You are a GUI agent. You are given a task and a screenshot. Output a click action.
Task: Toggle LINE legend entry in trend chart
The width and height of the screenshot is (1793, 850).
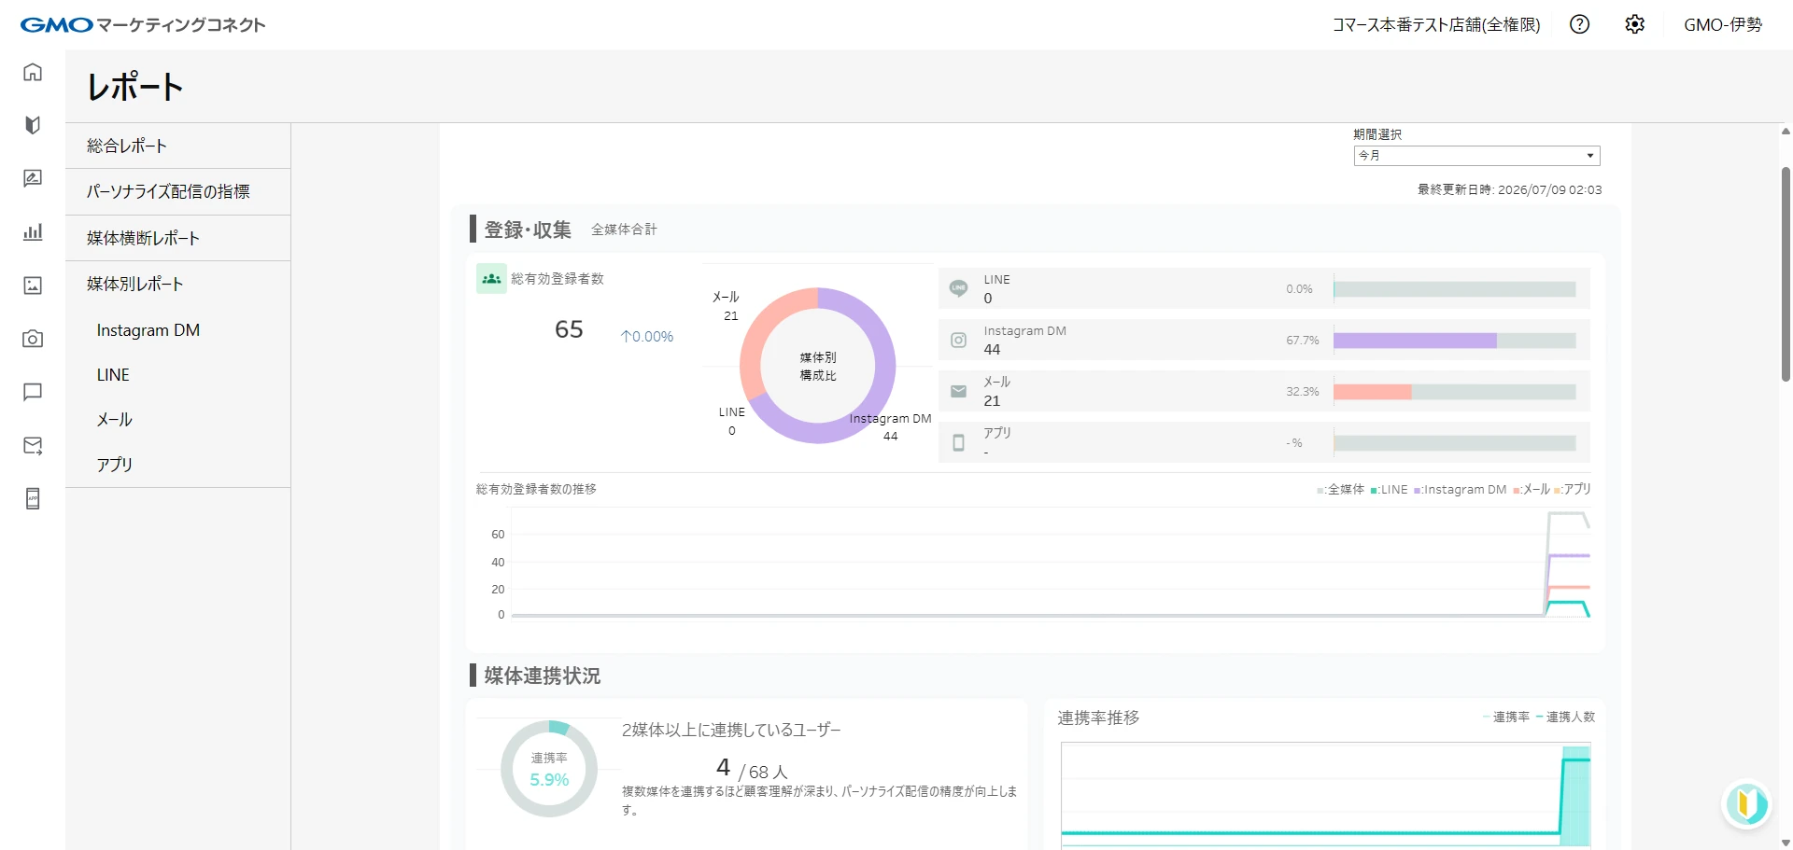1390,490
